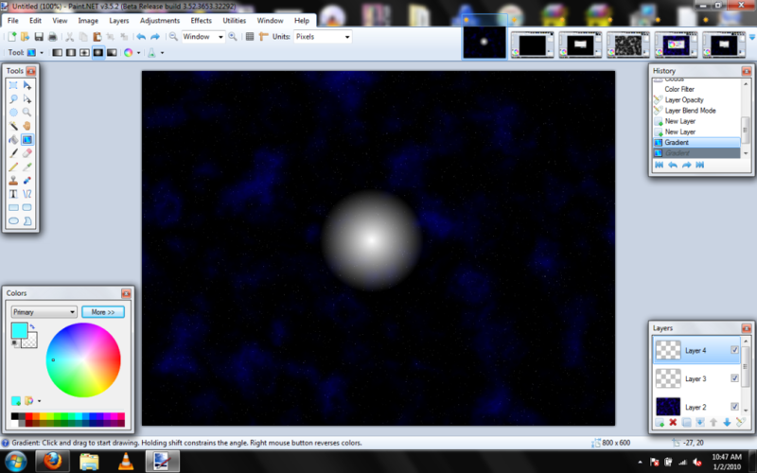Toggle rulers display
This screenshot has height=473, width=757.
point(264,37)
